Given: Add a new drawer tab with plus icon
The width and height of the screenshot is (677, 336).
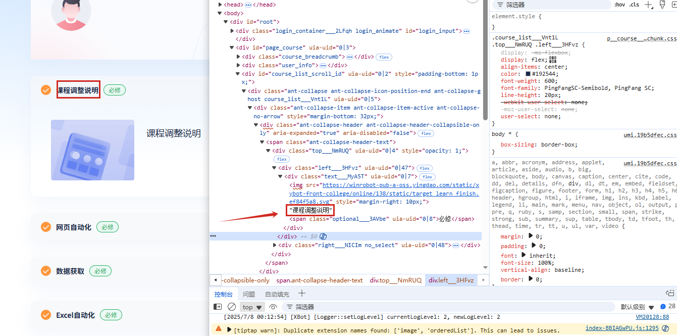Looking at the screenshot, I should coord(301,294).
